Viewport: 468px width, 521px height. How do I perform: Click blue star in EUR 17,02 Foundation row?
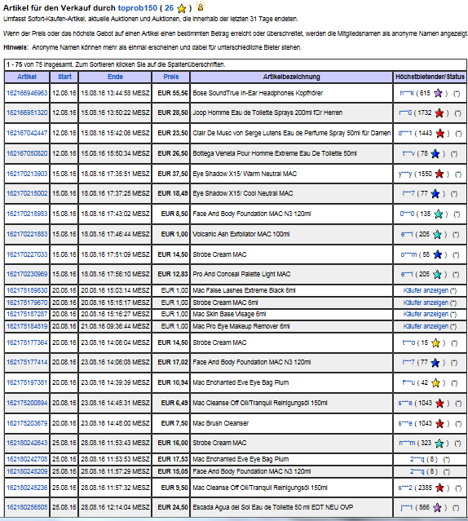click(x=435, y=363)
